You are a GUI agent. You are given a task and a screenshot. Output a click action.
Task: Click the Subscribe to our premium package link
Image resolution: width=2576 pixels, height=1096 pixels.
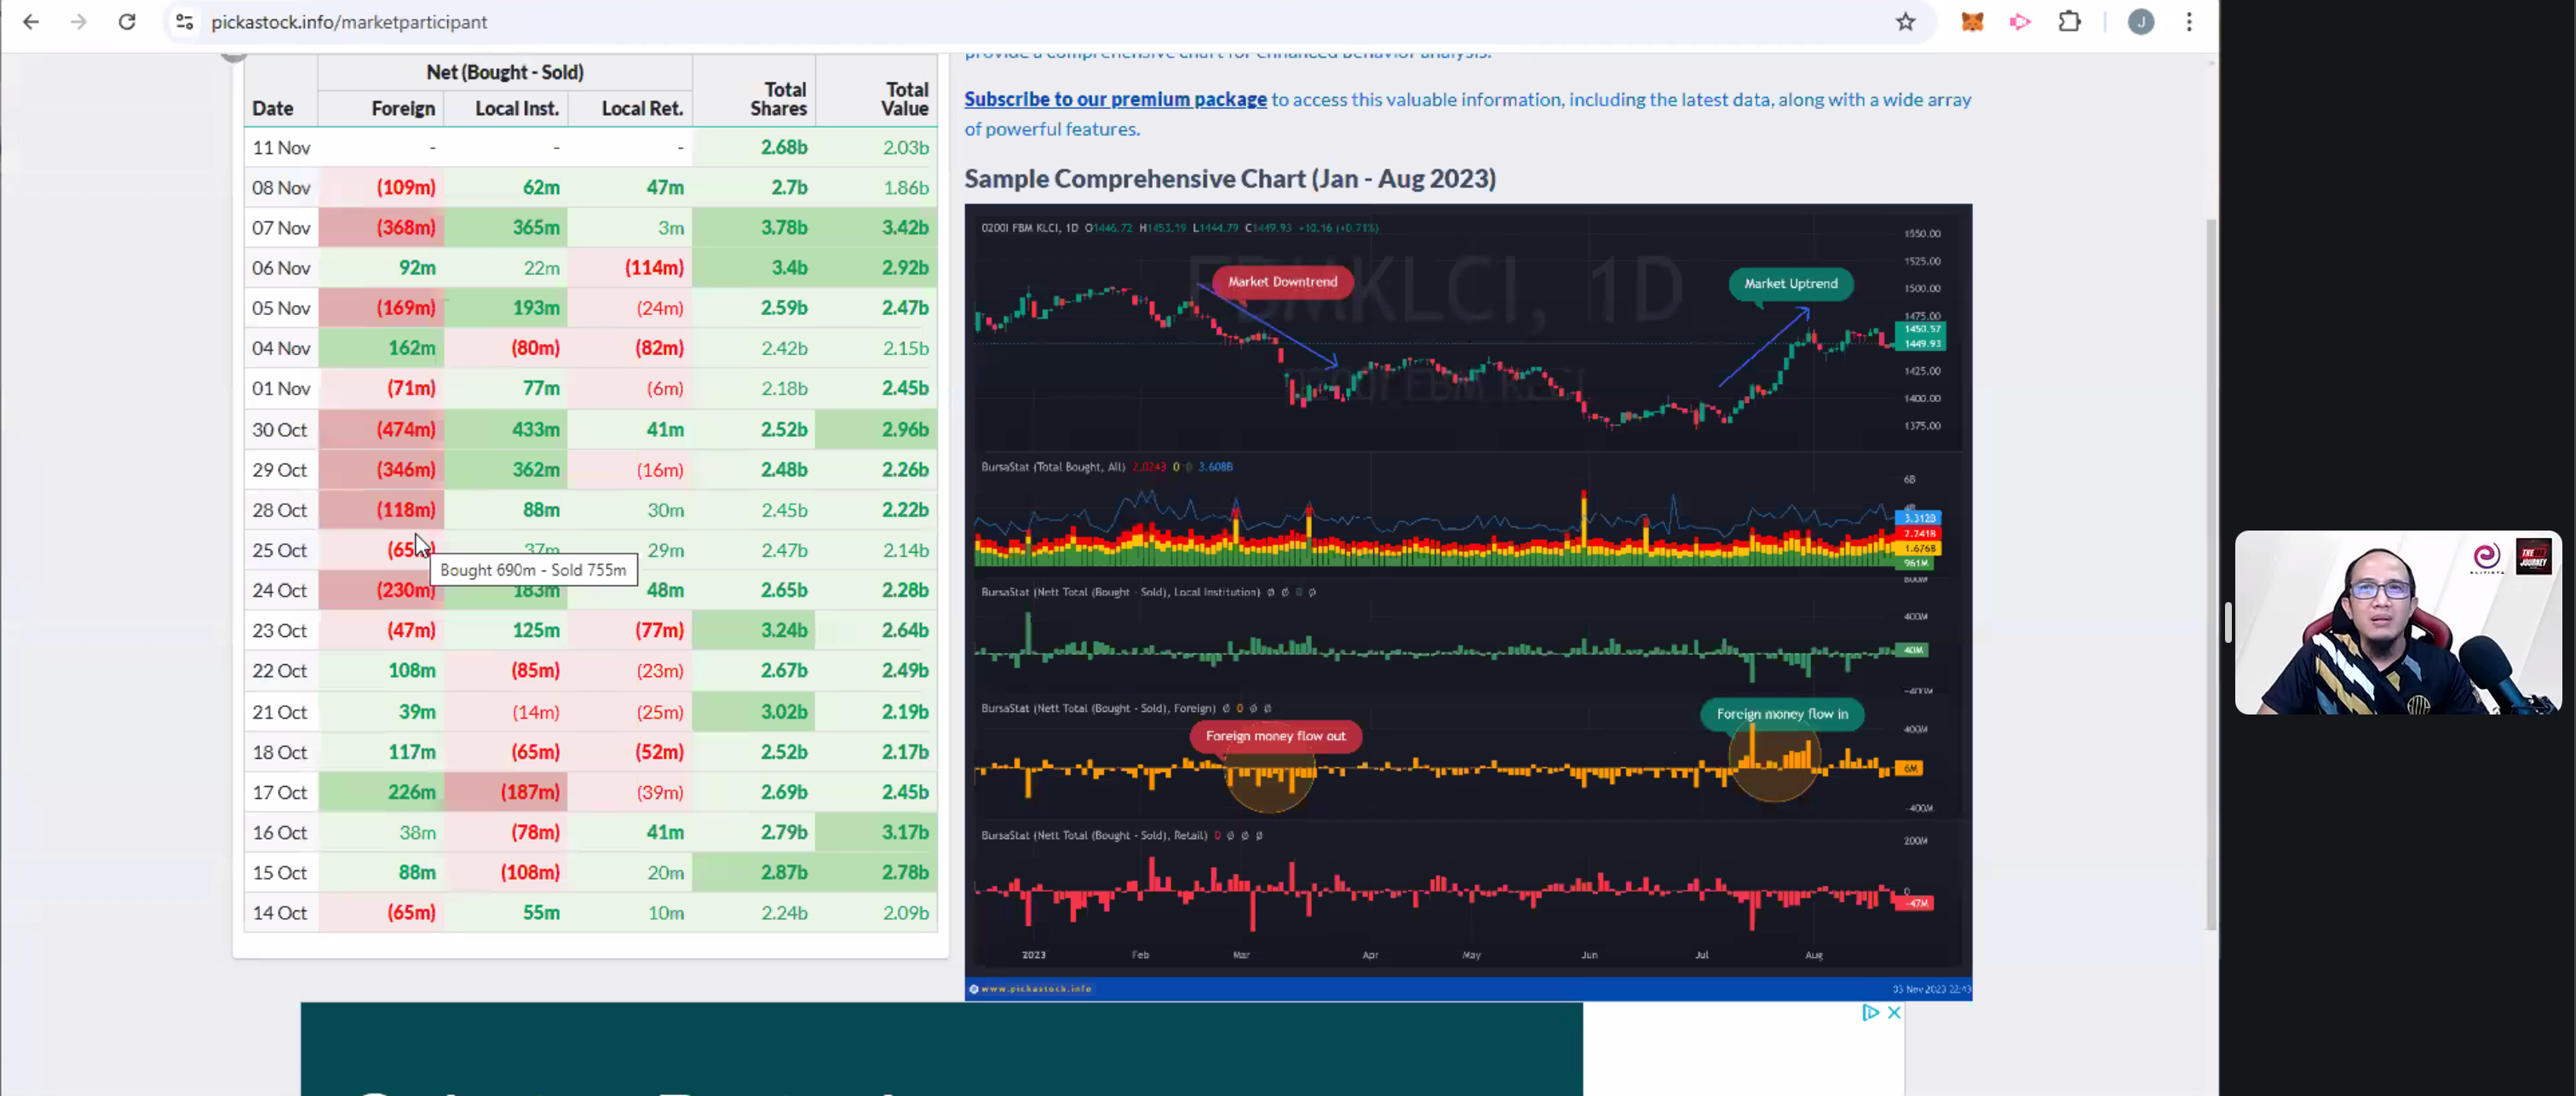pos(1115,99)
